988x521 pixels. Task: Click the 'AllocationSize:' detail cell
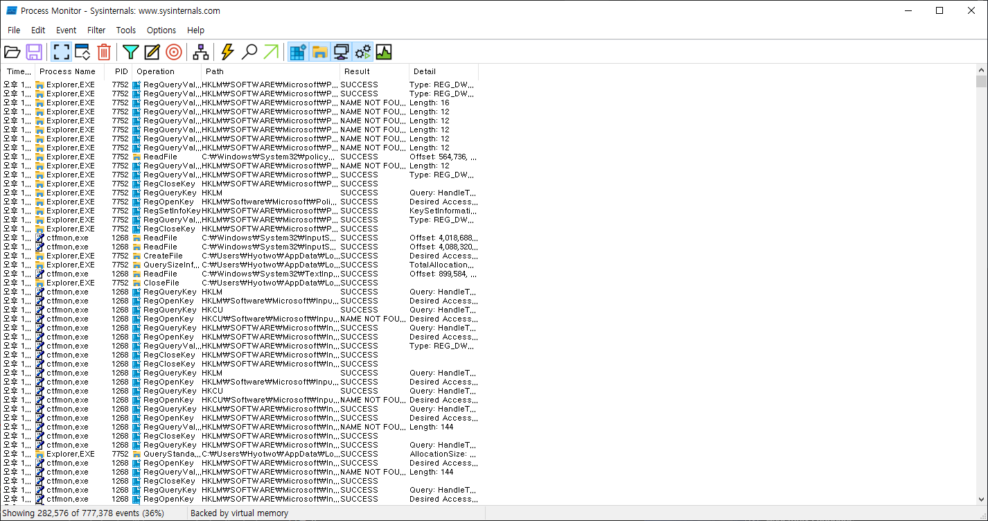pos(443,454)
